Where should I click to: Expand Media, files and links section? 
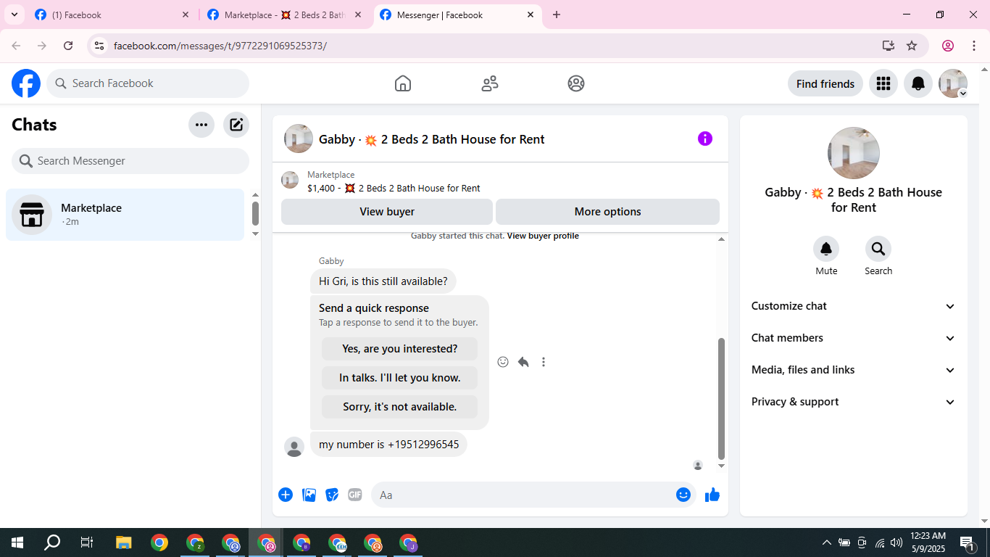click(x=854, y=370)
